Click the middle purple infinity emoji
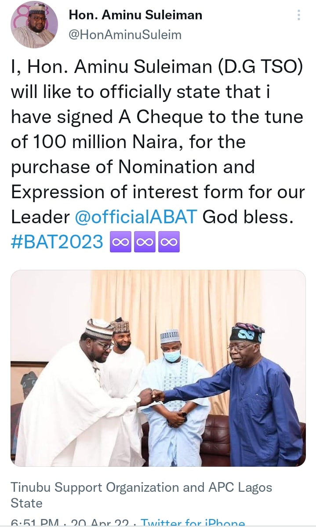 [145, 242]
